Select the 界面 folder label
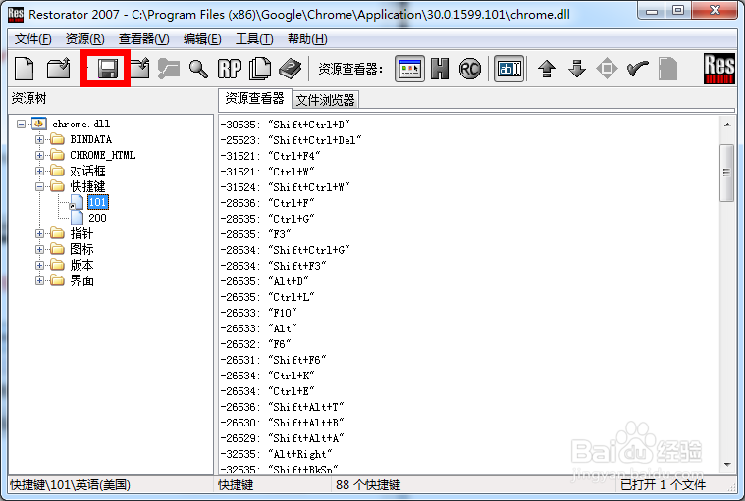This screenshot has width=745, height=501. pyautogui.click(x=81, y=280)
